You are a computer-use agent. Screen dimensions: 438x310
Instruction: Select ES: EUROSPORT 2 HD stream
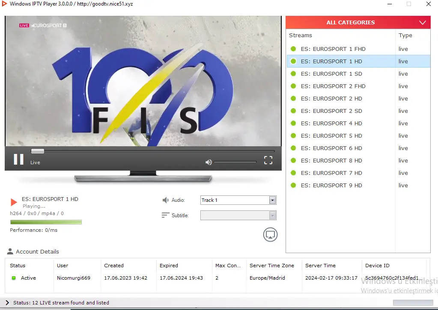(x=359, y=98)
